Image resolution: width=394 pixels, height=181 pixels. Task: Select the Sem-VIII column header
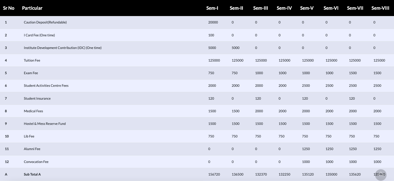380,8
